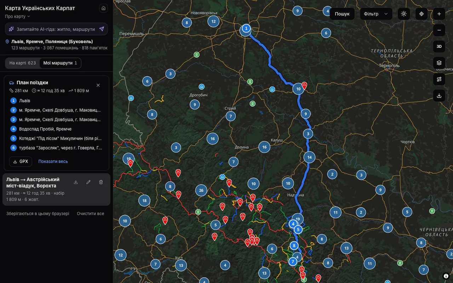The width and height of the screenshot is (453, 283).
Task: Zoom in on the map
Action: (x=439, y=14)
